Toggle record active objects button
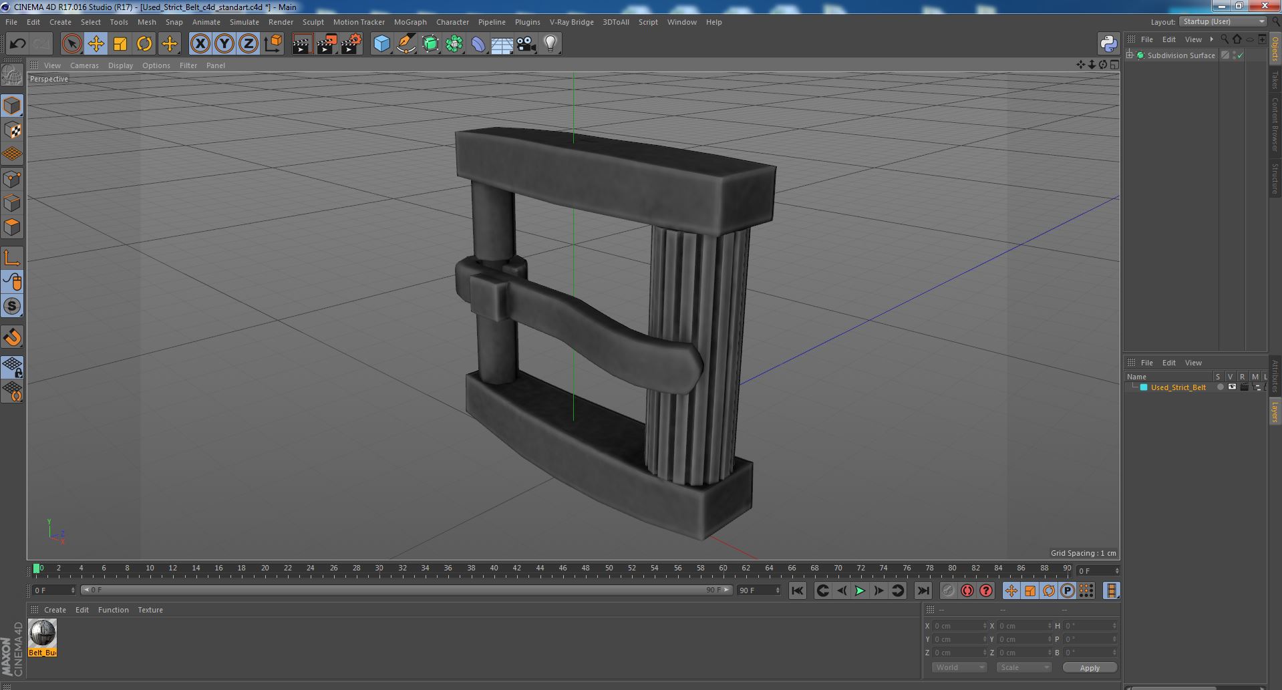 point(948,590)
